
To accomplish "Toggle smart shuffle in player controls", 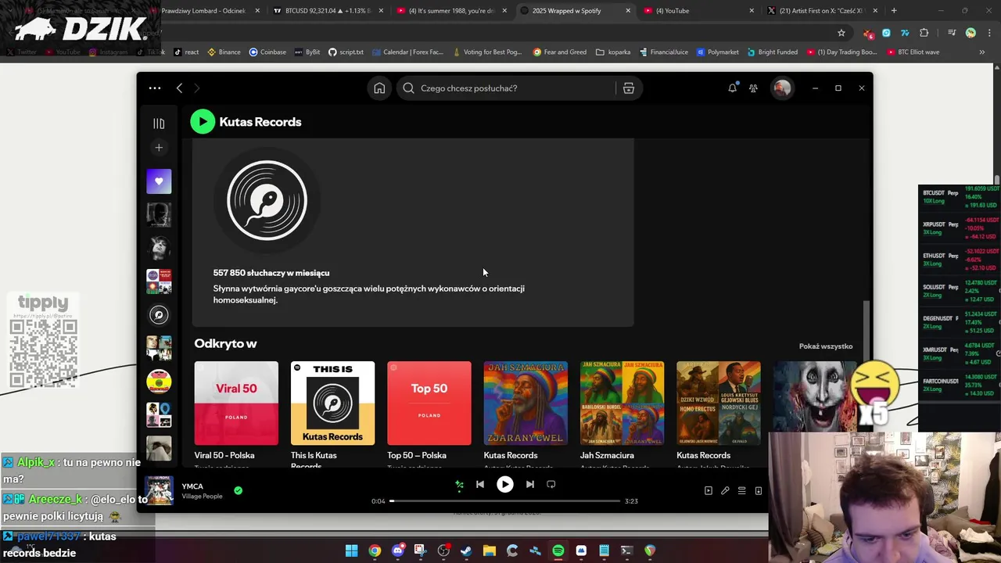I will point(460,484).
